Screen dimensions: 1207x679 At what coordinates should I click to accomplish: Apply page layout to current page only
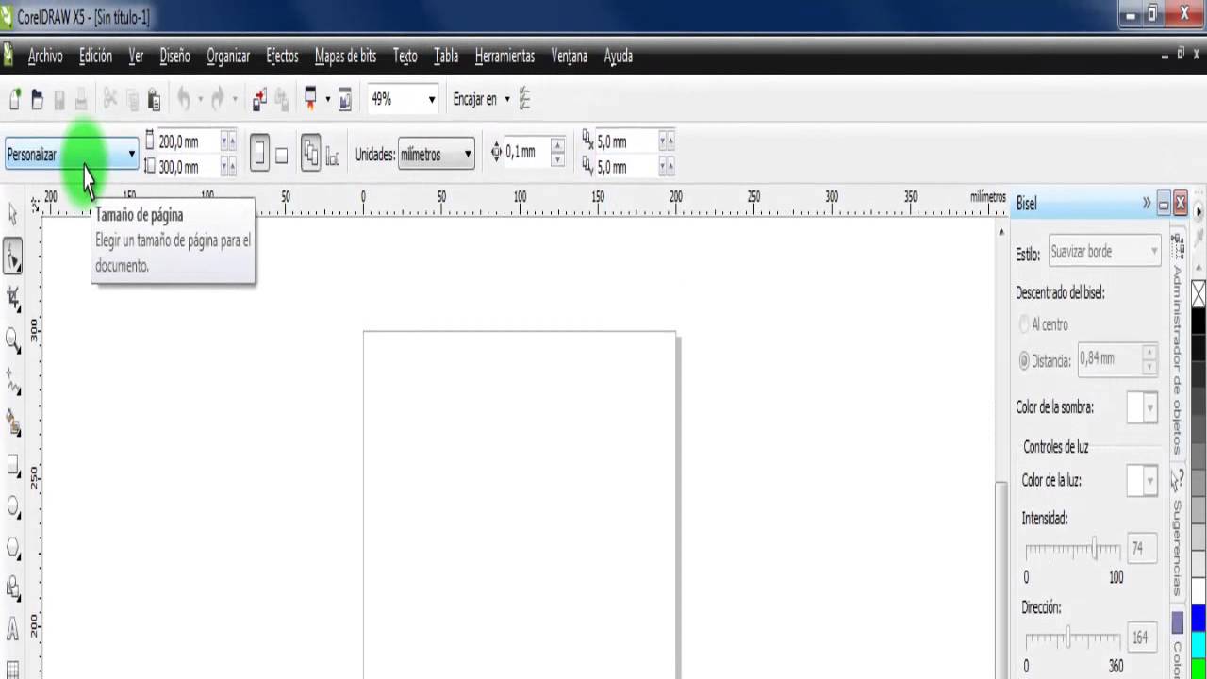[x=333, y=157]
